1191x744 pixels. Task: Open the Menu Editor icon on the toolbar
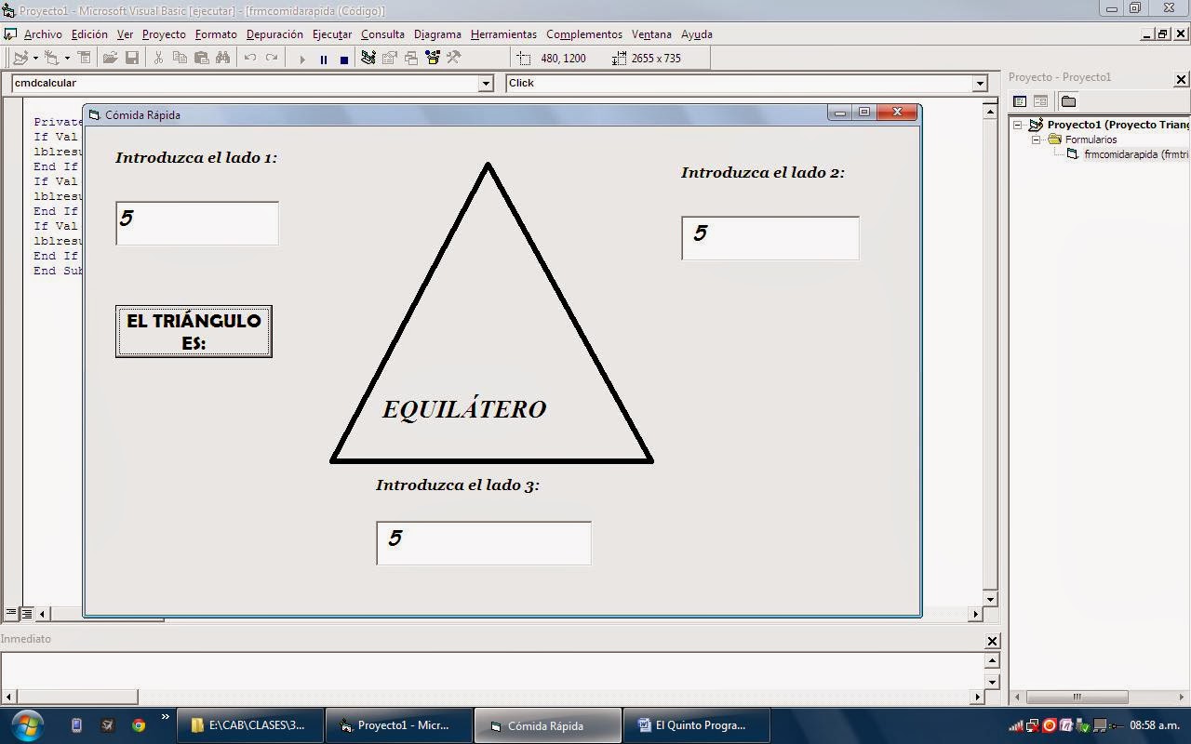86,58
